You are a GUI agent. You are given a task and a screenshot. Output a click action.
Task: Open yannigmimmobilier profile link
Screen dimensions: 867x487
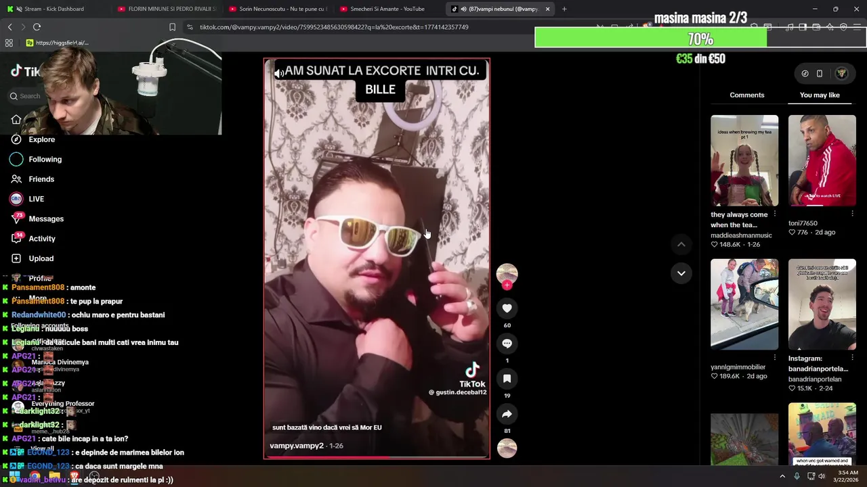[x=736, y=367]
